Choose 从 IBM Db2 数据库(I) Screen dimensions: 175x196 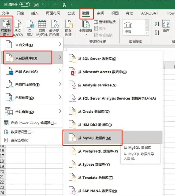[113, 125]
